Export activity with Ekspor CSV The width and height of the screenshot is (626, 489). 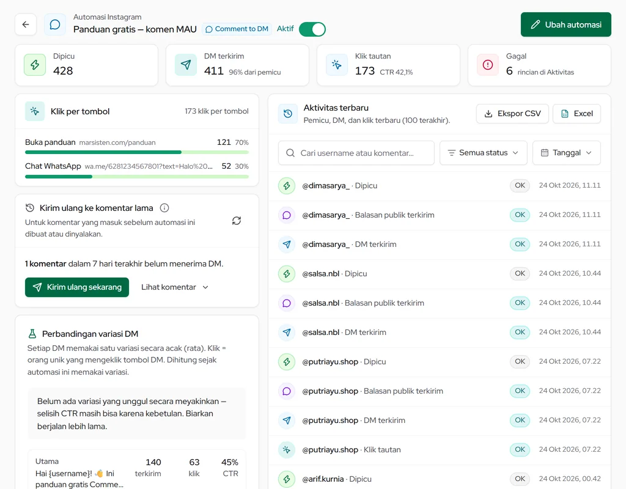[512, 114]
